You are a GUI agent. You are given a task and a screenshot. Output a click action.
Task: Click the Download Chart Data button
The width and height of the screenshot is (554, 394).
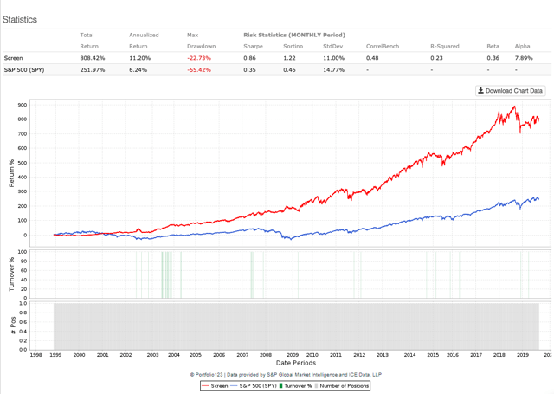[x=510, y=91]
